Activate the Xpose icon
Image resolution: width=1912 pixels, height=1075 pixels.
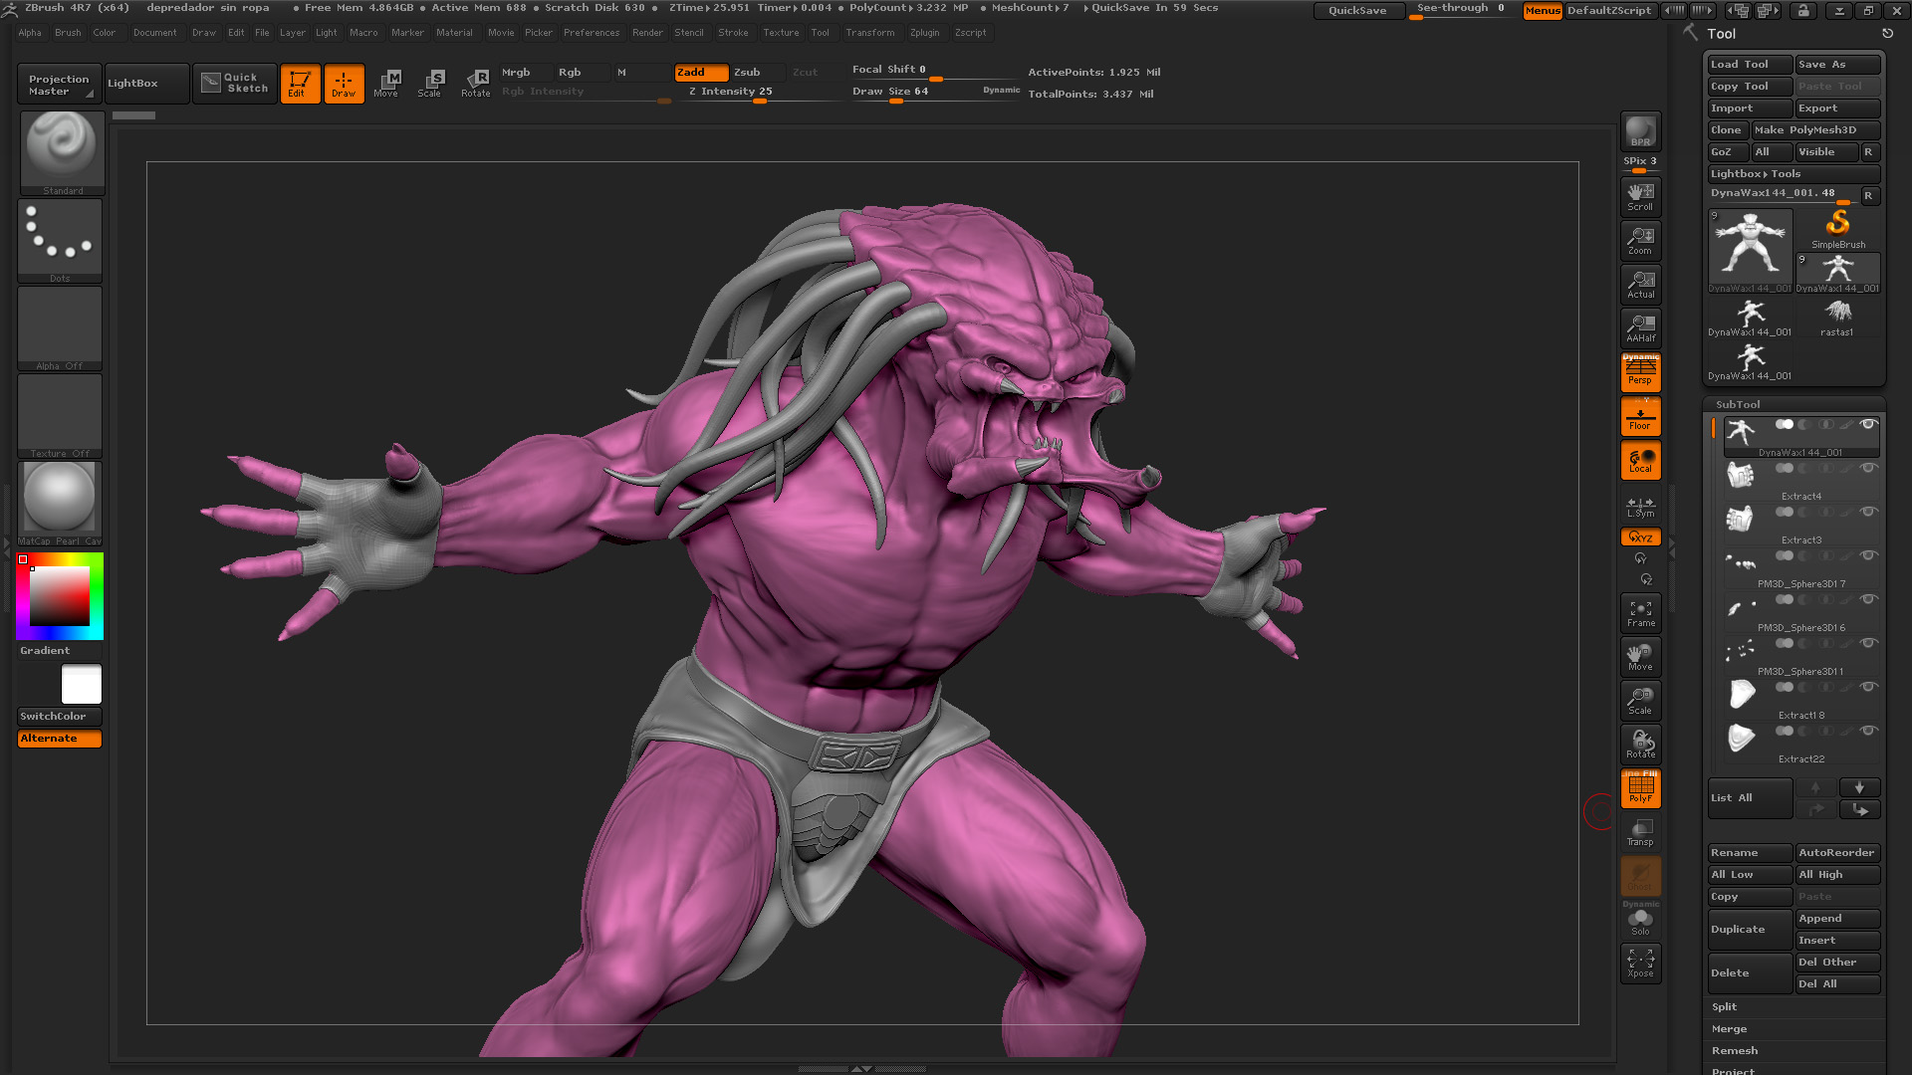[1640, 963]
